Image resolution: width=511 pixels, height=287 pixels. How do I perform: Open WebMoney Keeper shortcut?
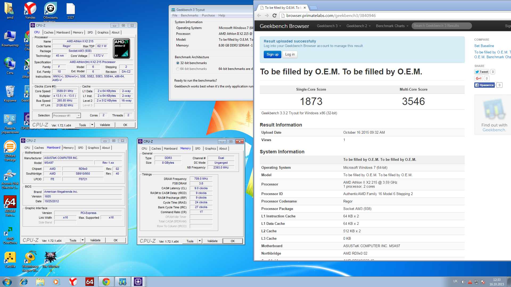click(30, 261)
